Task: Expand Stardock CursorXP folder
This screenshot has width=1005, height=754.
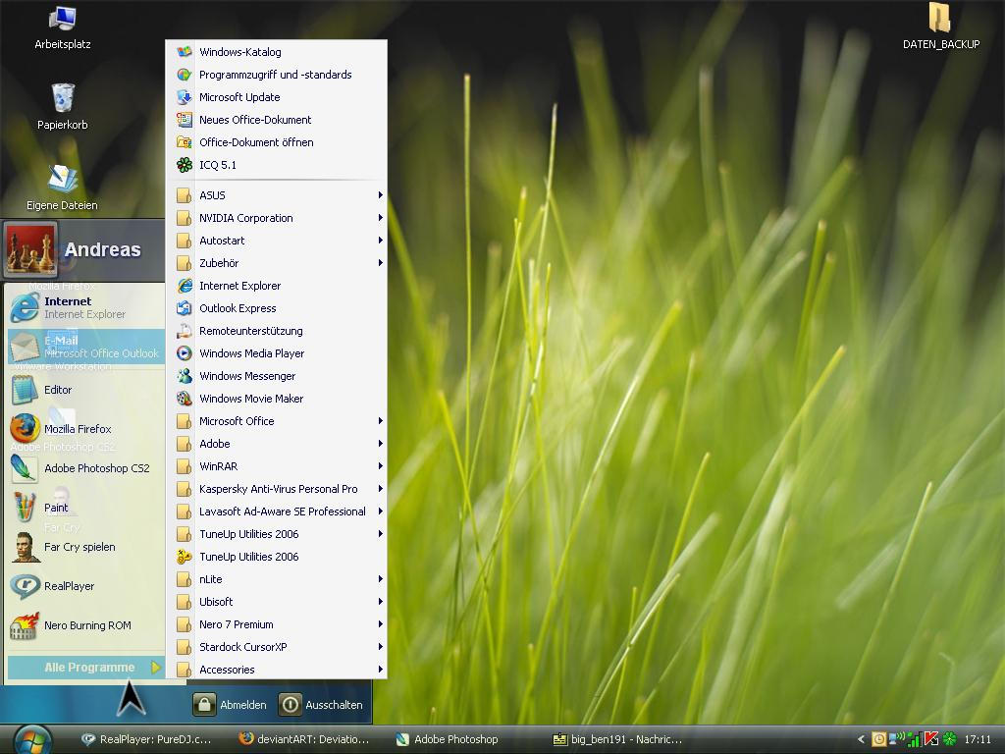Action: [276, 646]
